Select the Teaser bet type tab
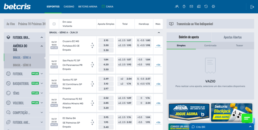The image size is (258, 130). click(239, 46)
